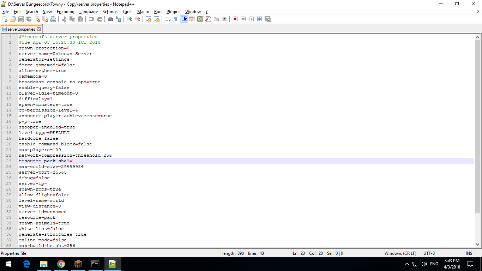Start macro recording with red dot icon
482x271 pixels.
tap(235, 19)
